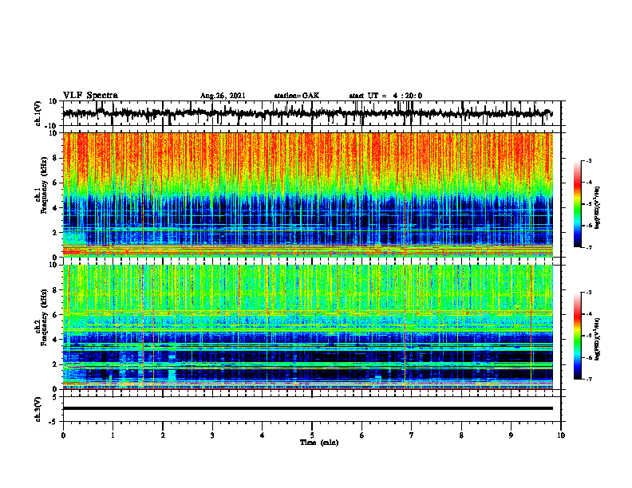Image resolution: width=632 pixels, height=488 pixels.
Task: Click the time axis tick label '10'
Action: click(x=561, y=435)
